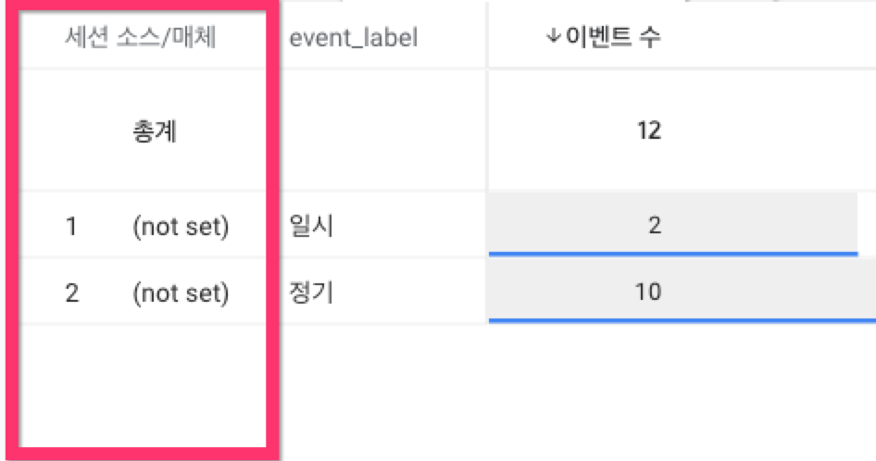Image resolution: width=876 pixels, height=461 pixels.
Task: Click the 정기 event label cell
Action: click(311, 293)
